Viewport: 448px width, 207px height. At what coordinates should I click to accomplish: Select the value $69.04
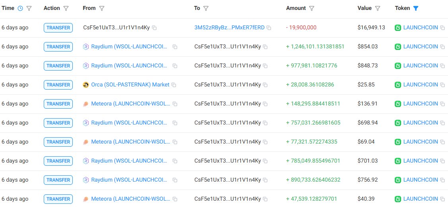click(x=366, y=142)
